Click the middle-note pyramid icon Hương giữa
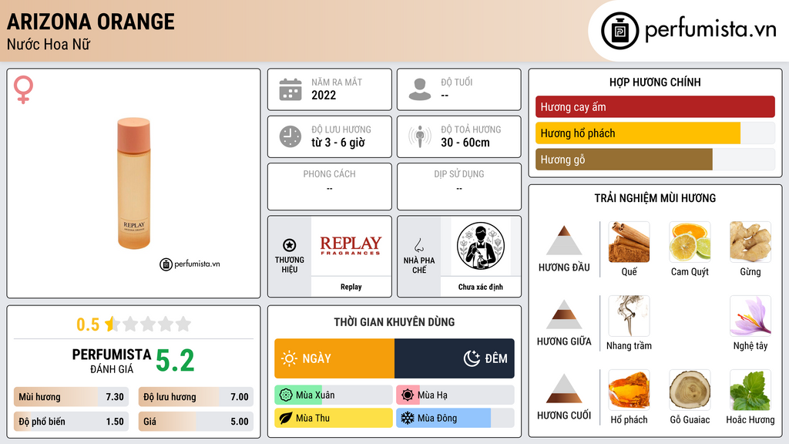 pyautogui.click(x=564, y=314)
